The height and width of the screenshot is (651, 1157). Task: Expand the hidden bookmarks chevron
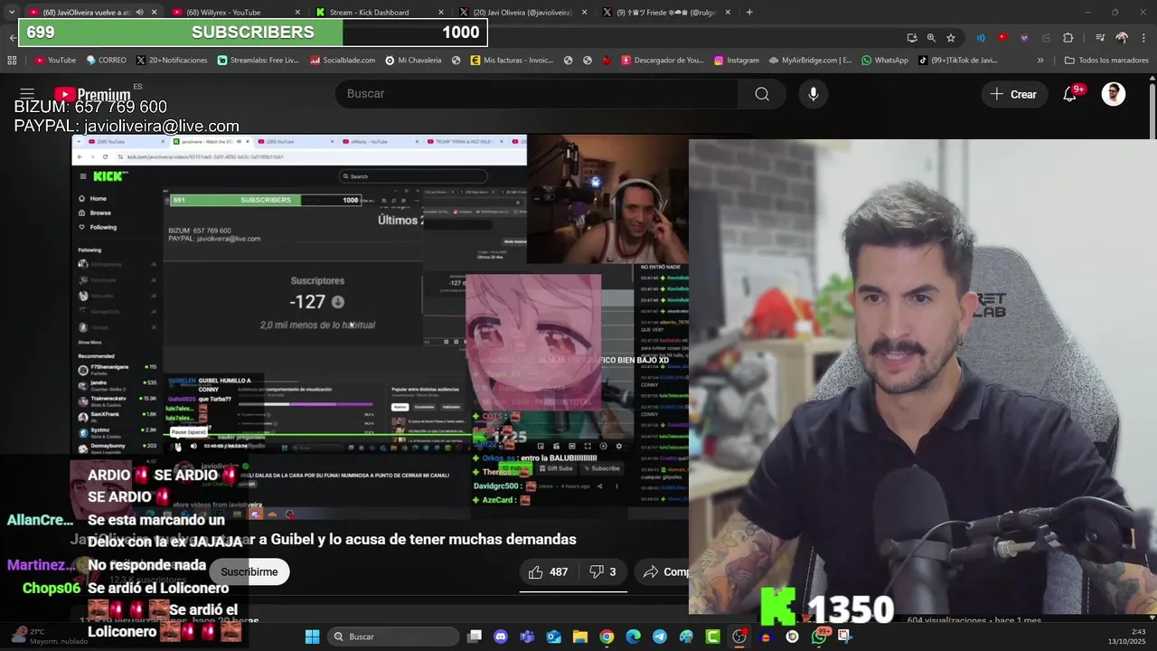point(1040,61)
